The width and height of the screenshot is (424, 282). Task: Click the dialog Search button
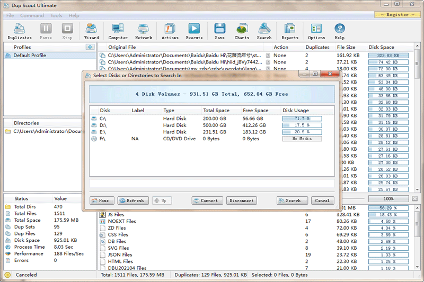tap(292, 201)
